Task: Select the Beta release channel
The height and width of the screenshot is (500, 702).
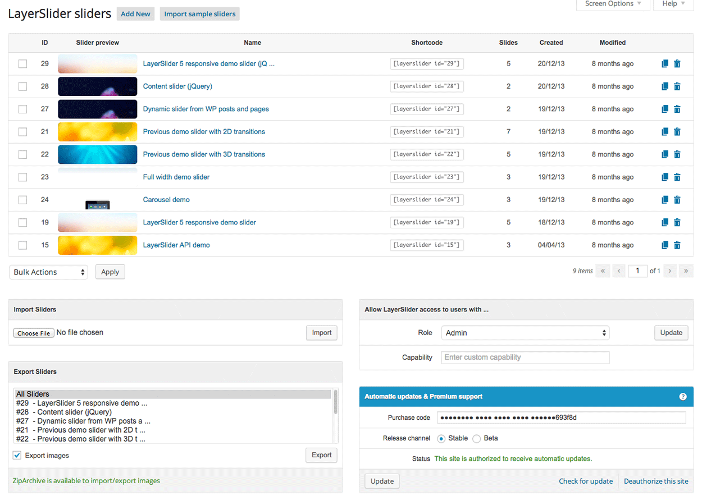Action: tap(476, 438)
